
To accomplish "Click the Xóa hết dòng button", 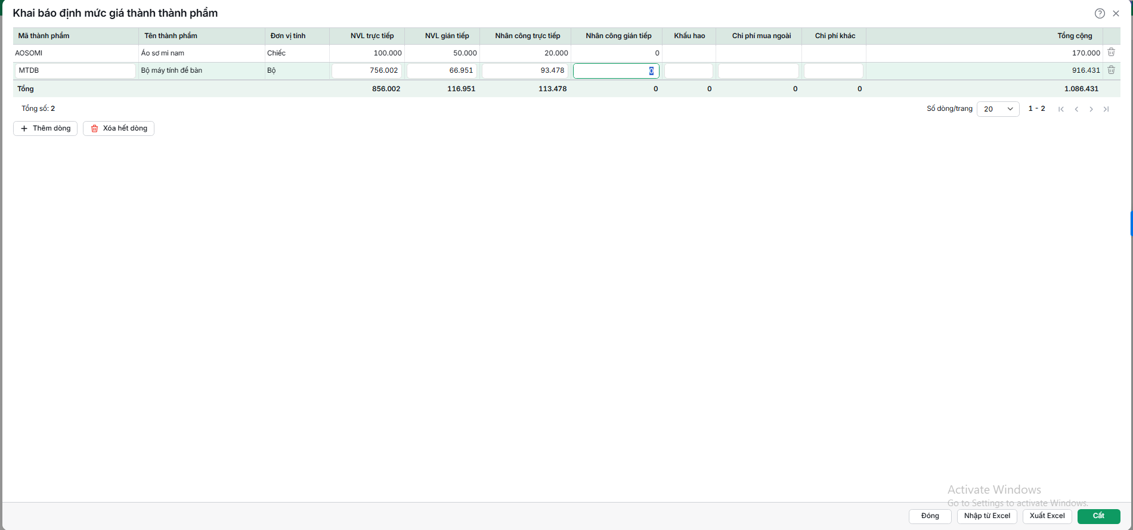I will point(119,128).
